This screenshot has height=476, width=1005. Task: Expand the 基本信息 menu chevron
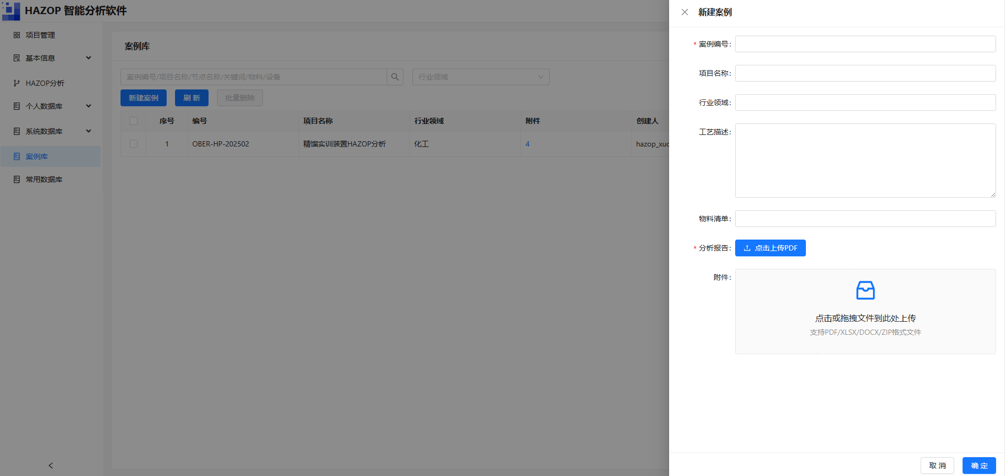coord(89,58)
